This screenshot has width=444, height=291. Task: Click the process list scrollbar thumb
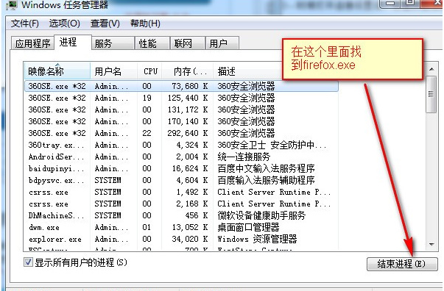tap(431, 94)
